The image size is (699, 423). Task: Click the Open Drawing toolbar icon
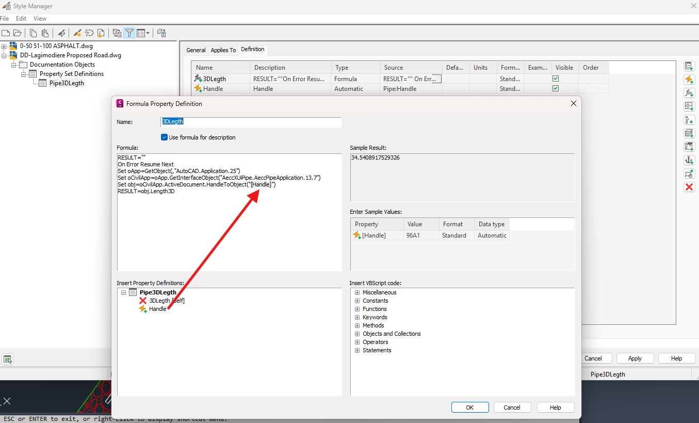[x=18, y=33]
